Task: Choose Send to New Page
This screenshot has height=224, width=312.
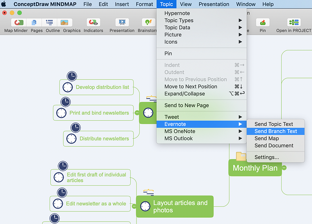Action: coord(201,105)
